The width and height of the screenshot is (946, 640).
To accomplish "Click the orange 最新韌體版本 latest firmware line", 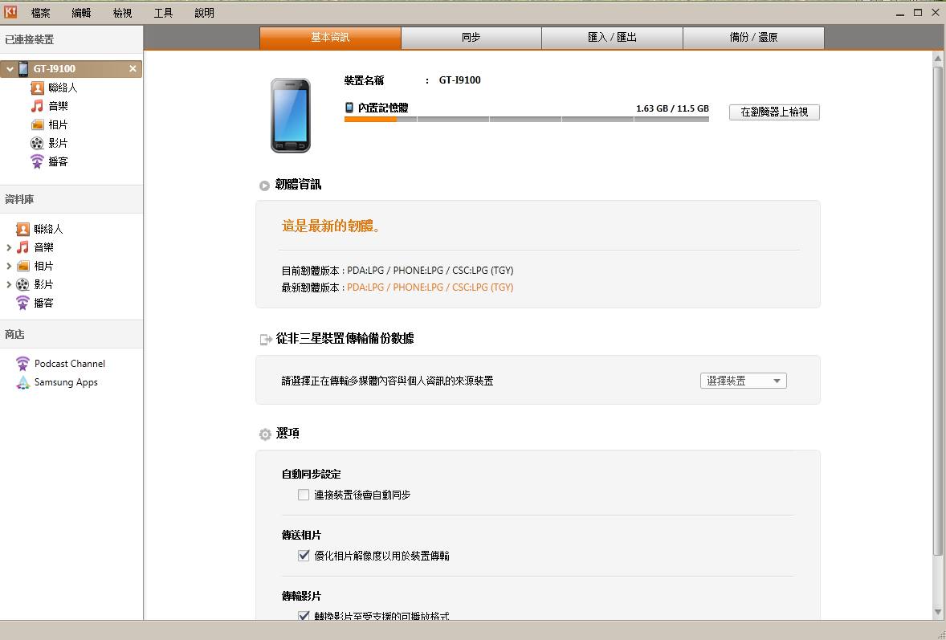I will coord(398,287).
